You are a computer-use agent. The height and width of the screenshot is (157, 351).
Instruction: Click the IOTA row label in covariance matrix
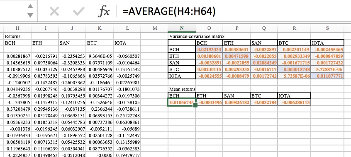[x=182, y=76]
